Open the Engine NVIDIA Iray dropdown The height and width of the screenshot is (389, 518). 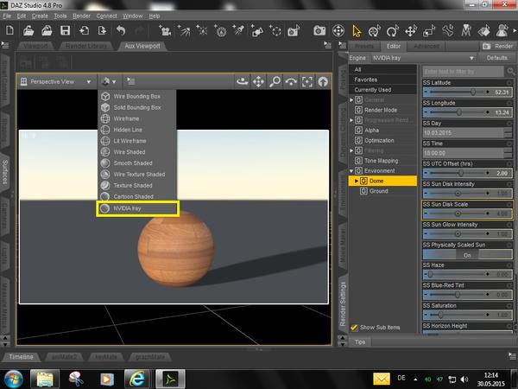[x=424, y=58]
